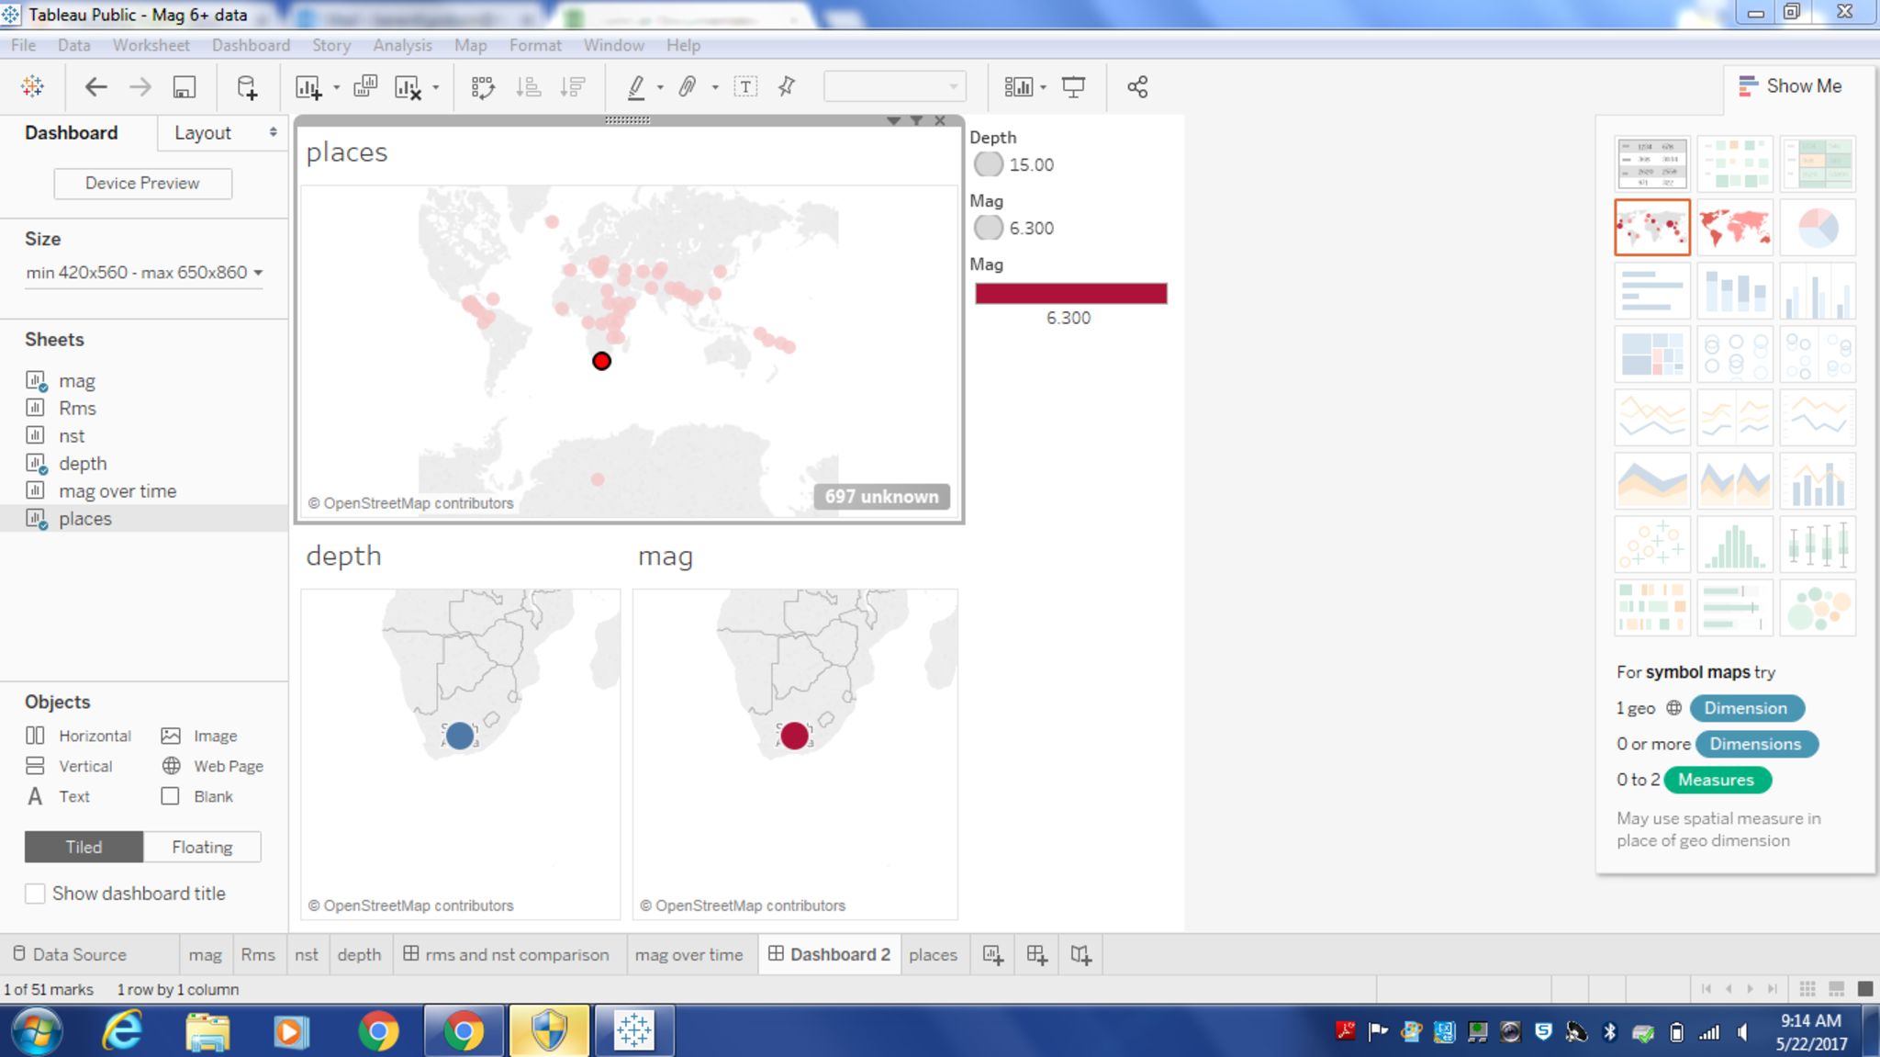The height and width of the screenshot is (1057, 1880).
Task: Enable Show dashboard title checkbox
Action: (35, 894)
